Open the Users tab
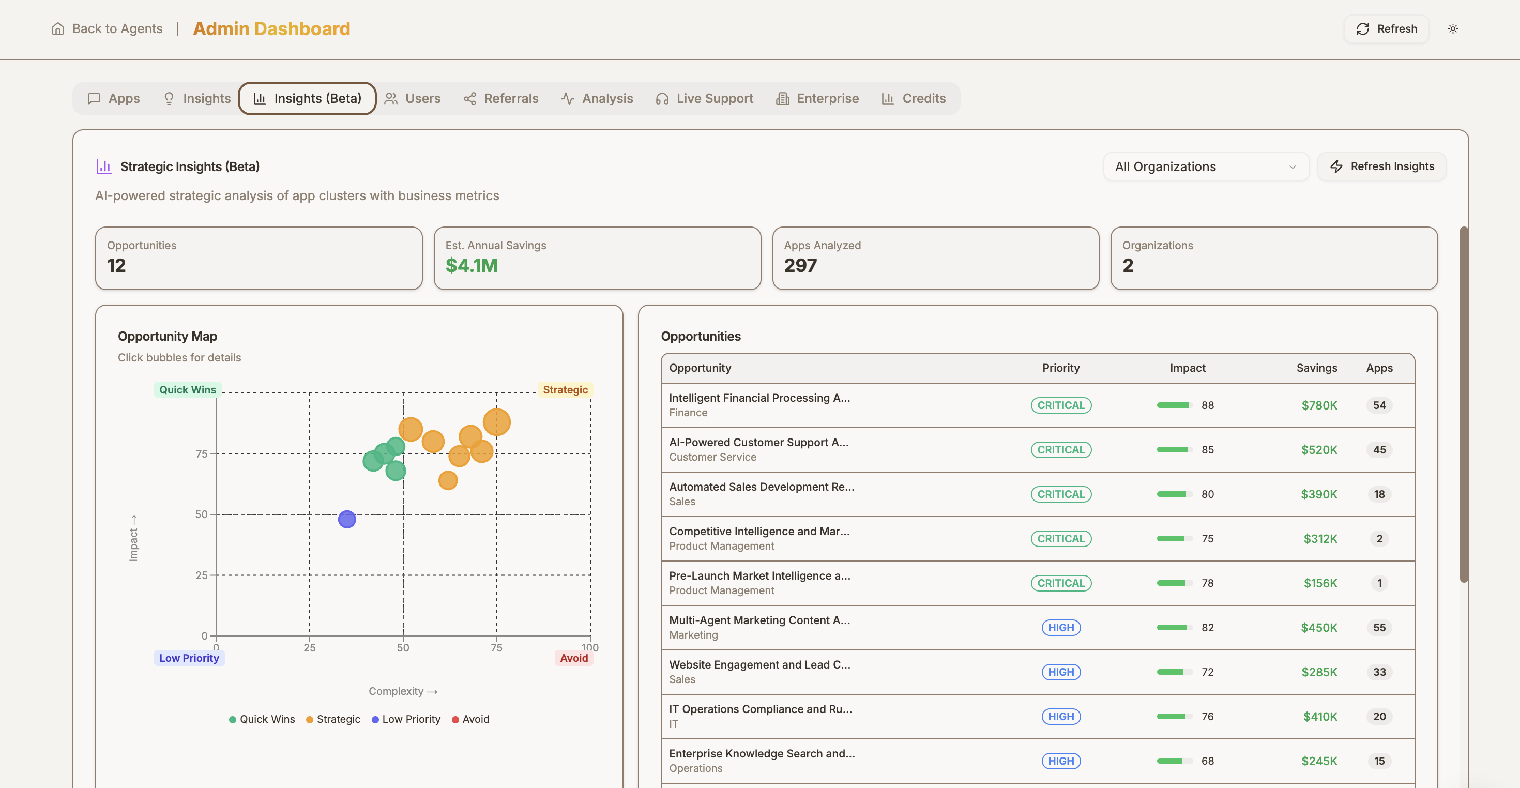Image resolution: width=1520 pixels, height=788 pixels. tap(412, 99)
